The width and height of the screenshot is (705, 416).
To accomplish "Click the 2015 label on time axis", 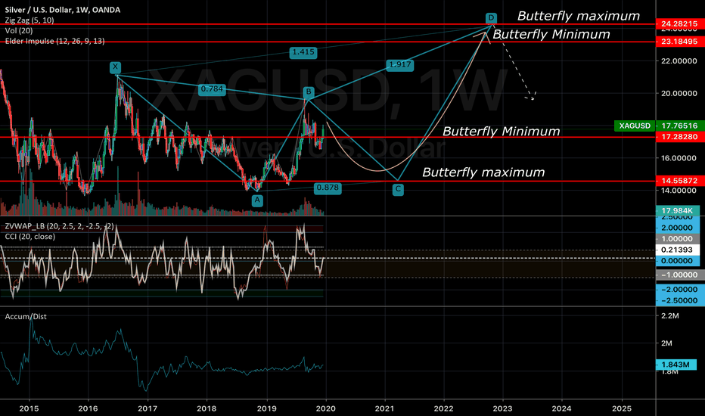I will pyautogui.click(x=30, y=408).
